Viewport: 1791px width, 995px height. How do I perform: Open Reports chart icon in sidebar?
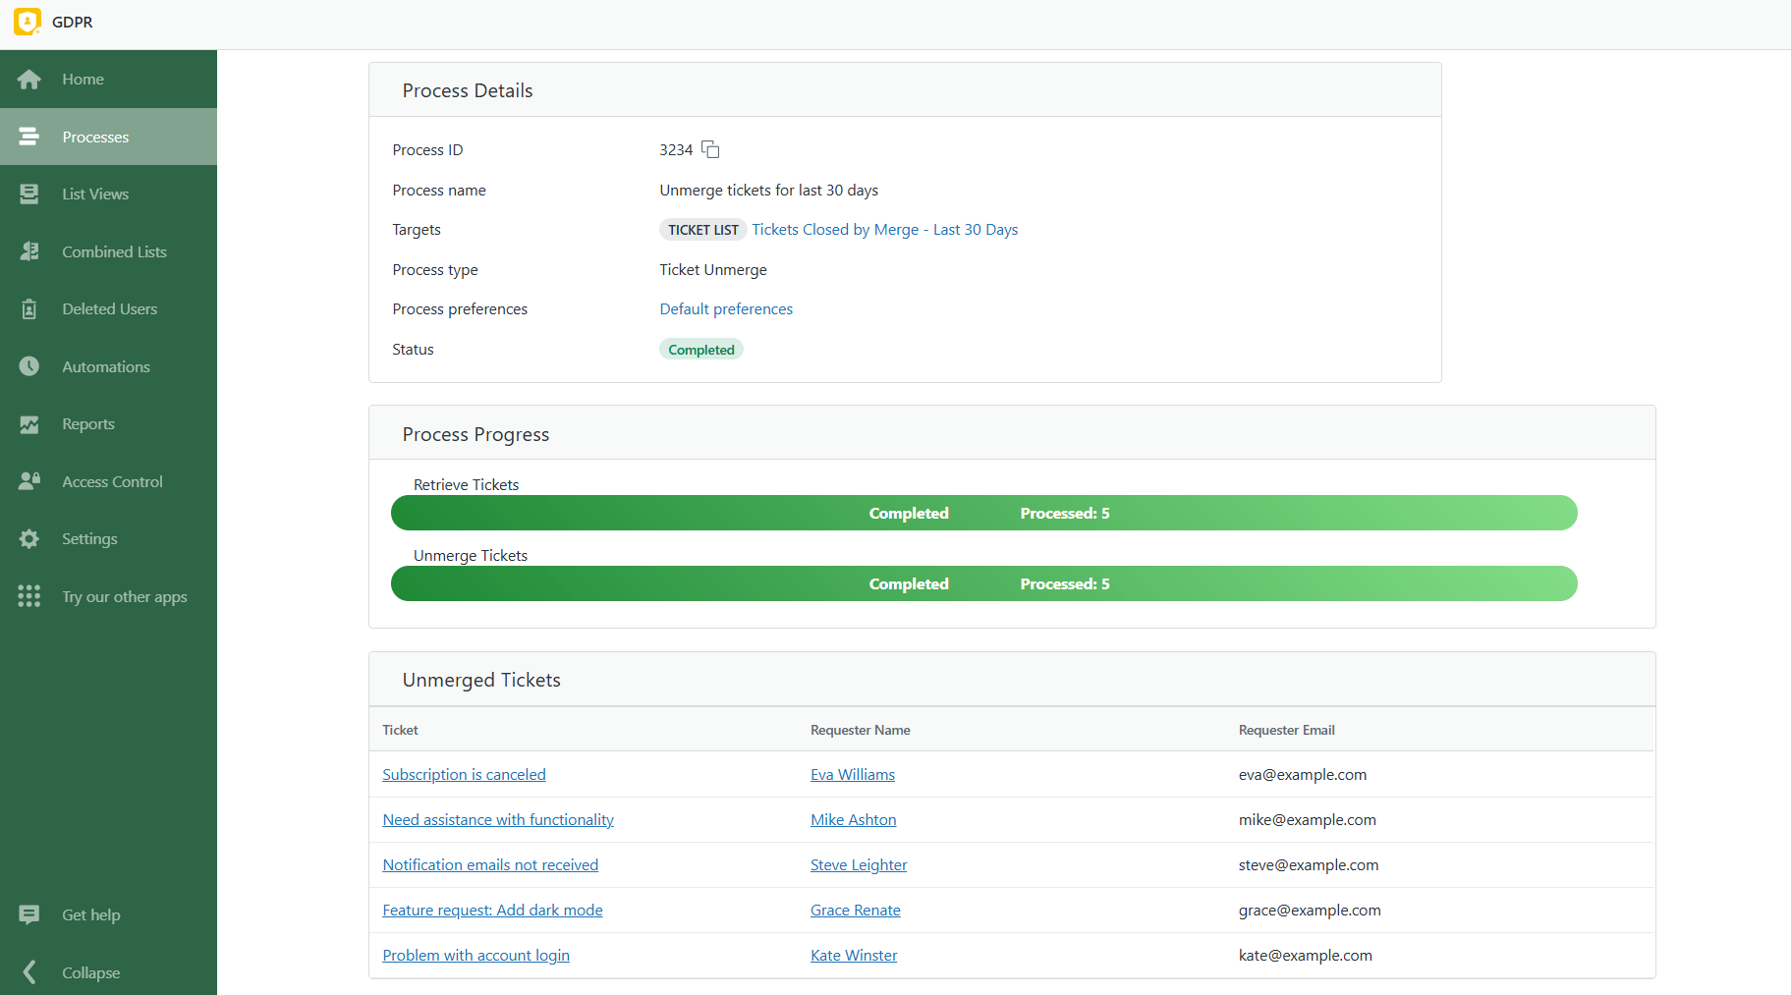pyautogui.click(x=29, y=424)
